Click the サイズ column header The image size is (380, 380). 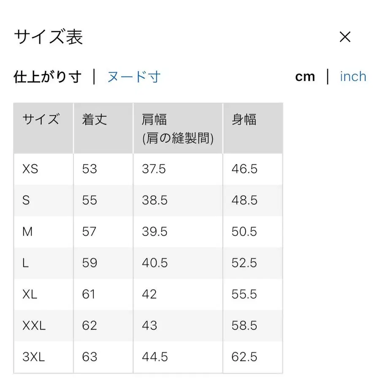[41, 120]
